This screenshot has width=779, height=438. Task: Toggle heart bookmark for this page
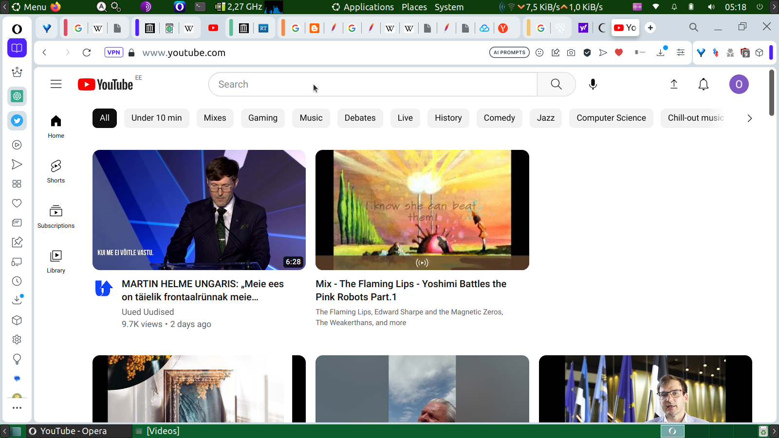point(619,53)
